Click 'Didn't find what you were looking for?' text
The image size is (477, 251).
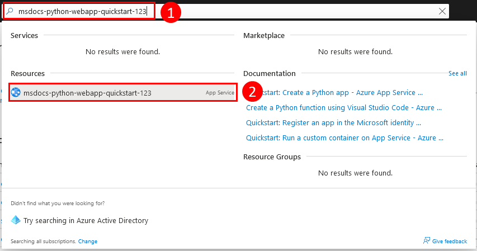[58, 203]
